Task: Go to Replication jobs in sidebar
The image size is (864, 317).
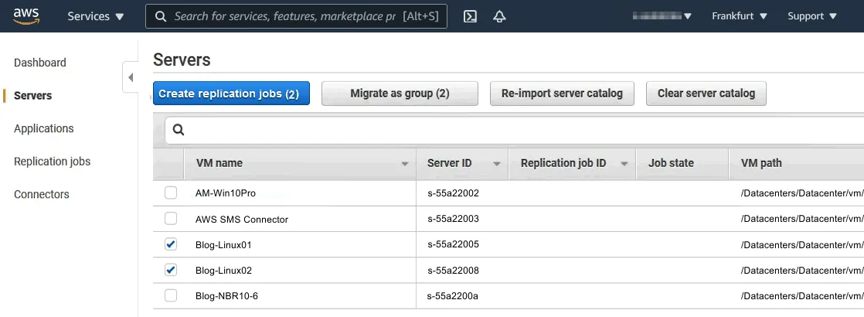Action: coord(52,162)
